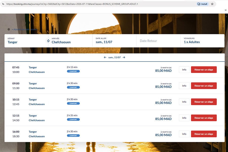Click the CONFORT badge on the 09:00 trip
Image resolution: width=228 pixels, height=152 pixels.
(73, 87)
